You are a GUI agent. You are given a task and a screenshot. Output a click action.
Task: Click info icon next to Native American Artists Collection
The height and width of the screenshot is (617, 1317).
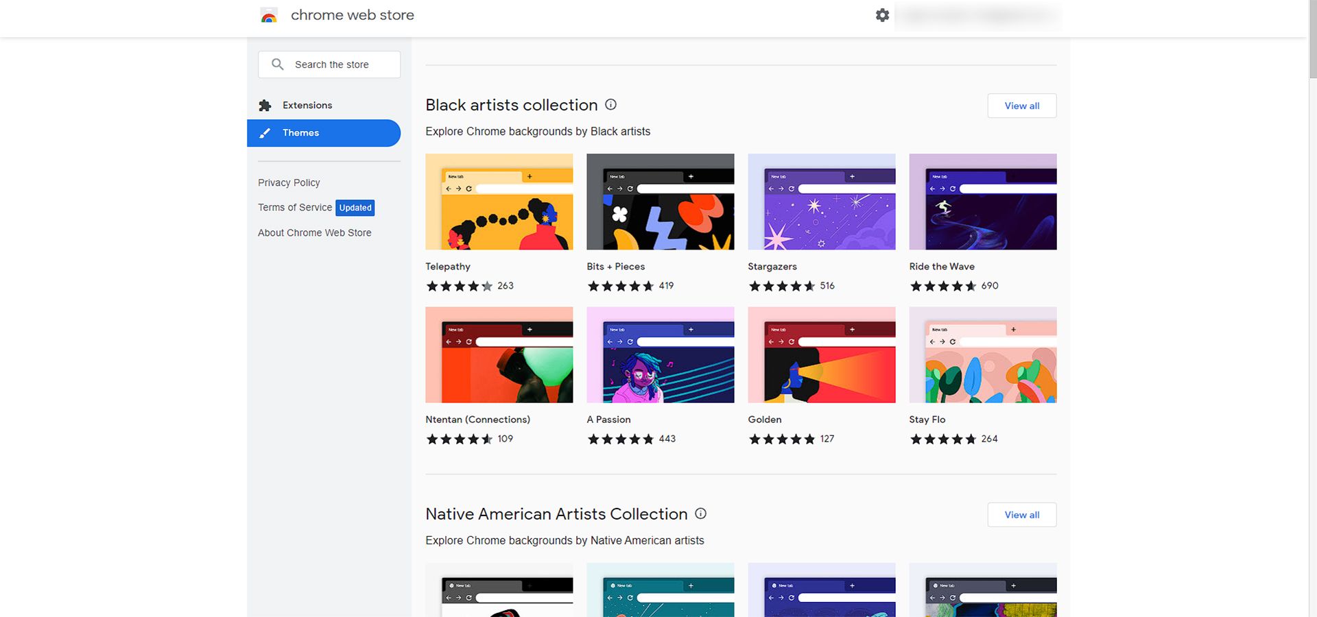click(700, 513)
